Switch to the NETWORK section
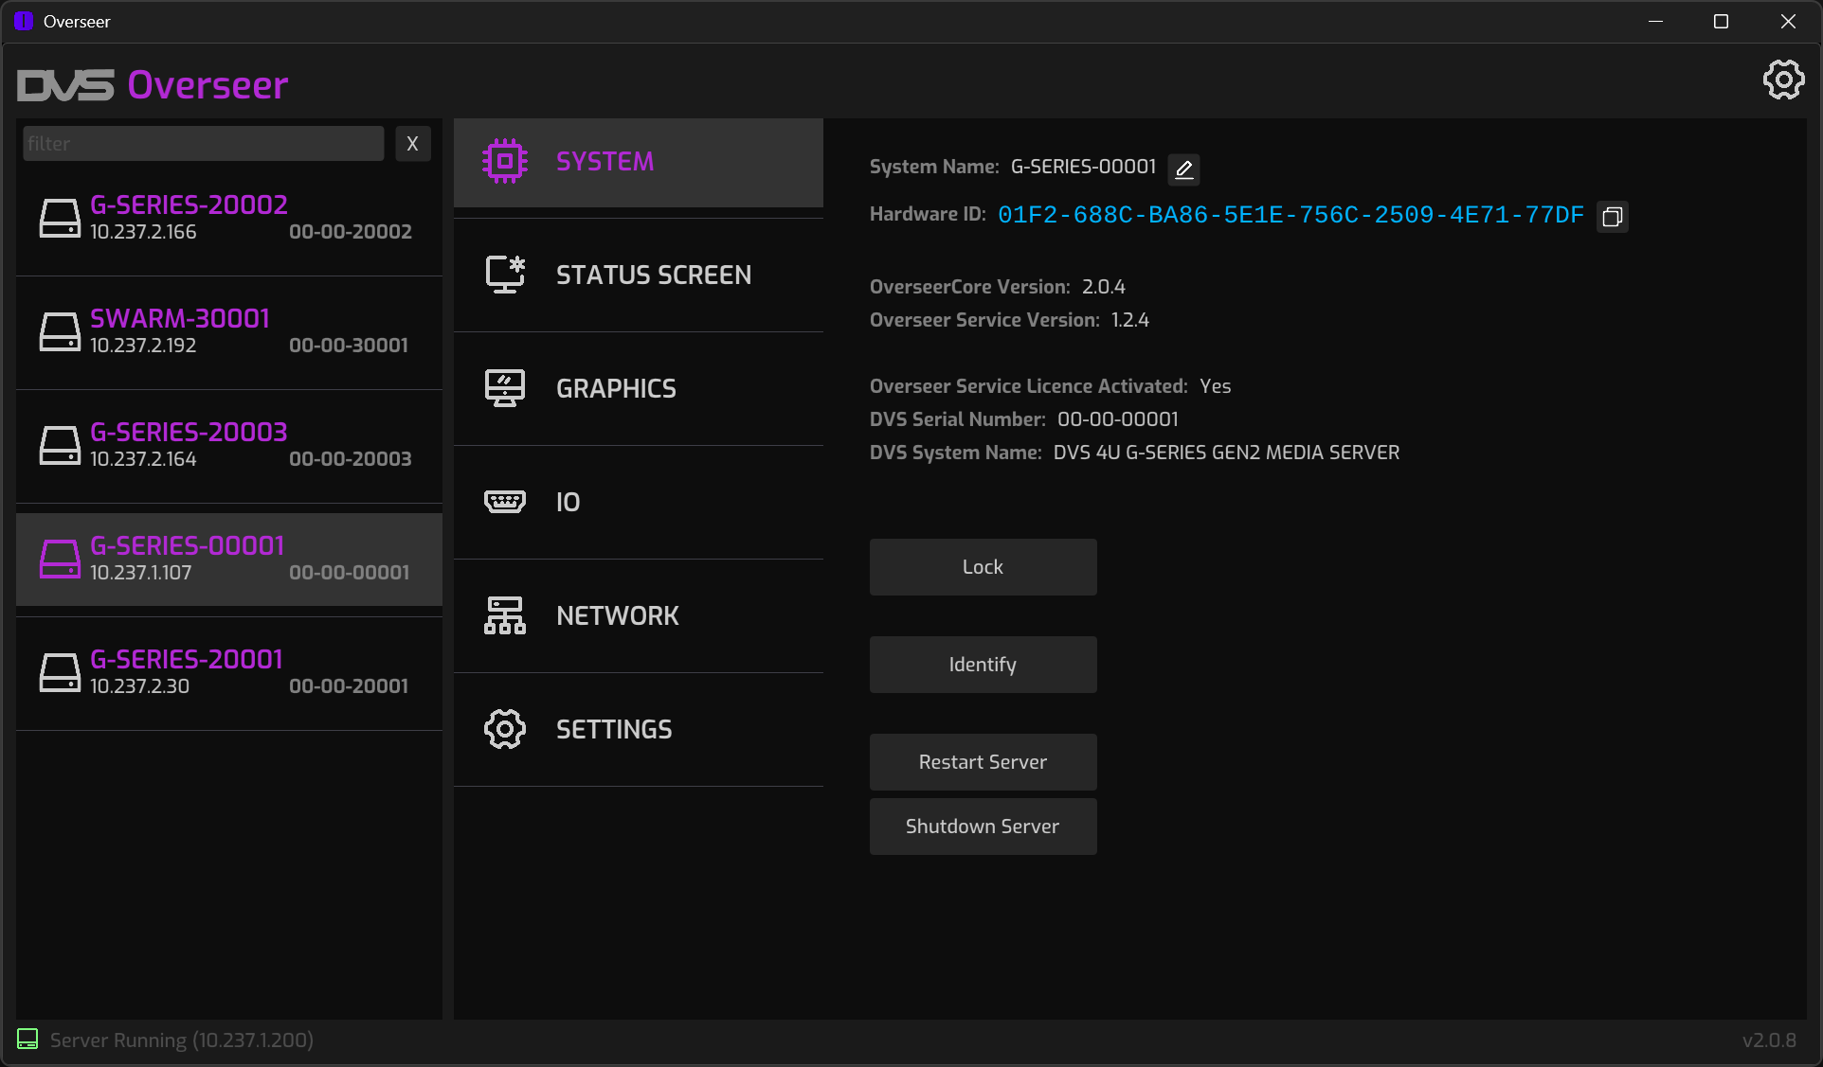Image resolution: width=1823 pixels, height=1067 pixels. (617, 616)
